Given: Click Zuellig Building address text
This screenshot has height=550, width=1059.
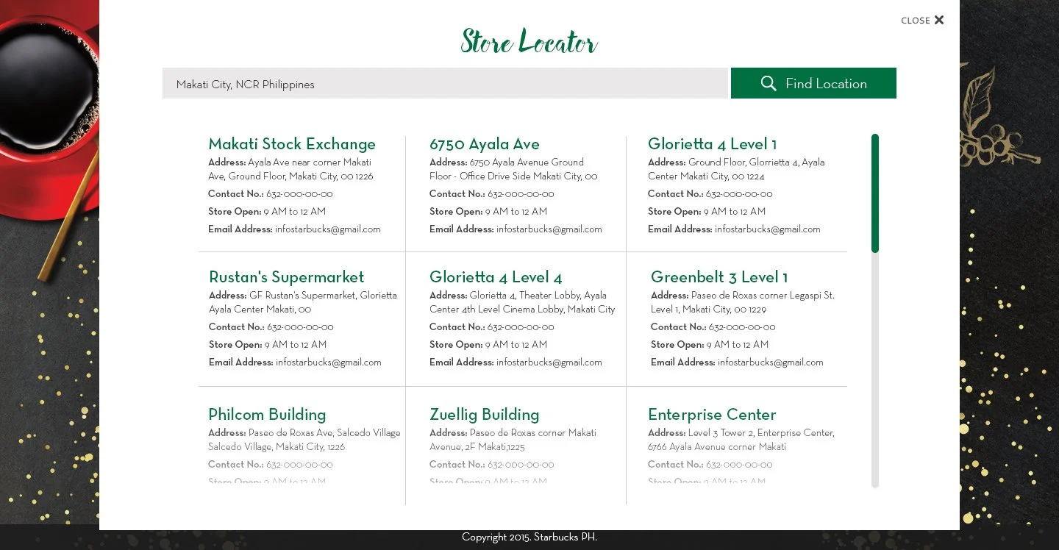Looking at the screenshot, I should click(513, 440).
